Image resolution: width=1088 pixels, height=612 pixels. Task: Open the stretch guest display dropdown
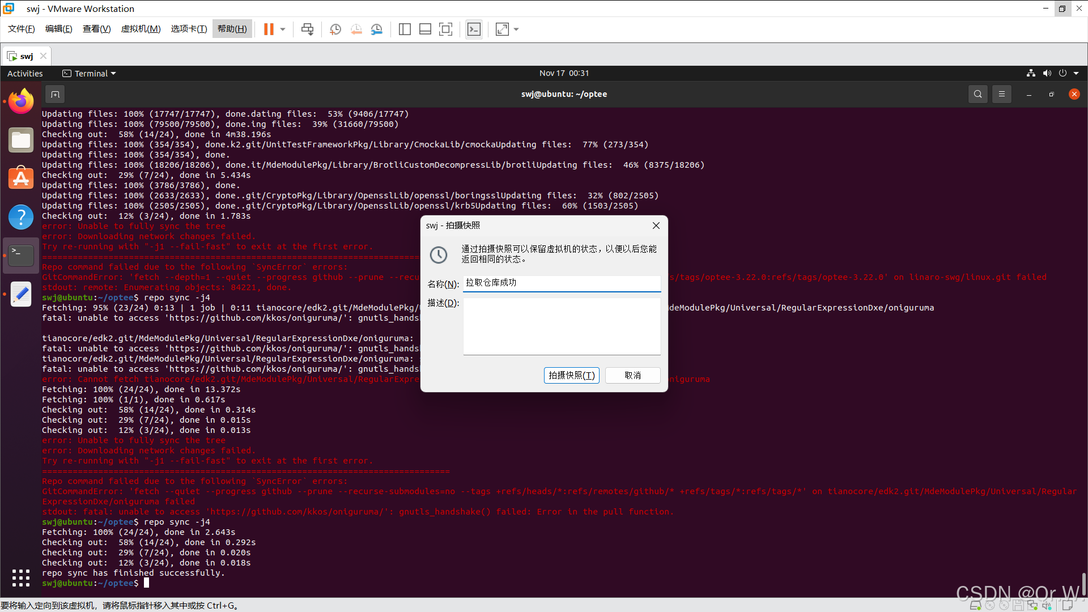pyautogui.click(x=515, y=29)
